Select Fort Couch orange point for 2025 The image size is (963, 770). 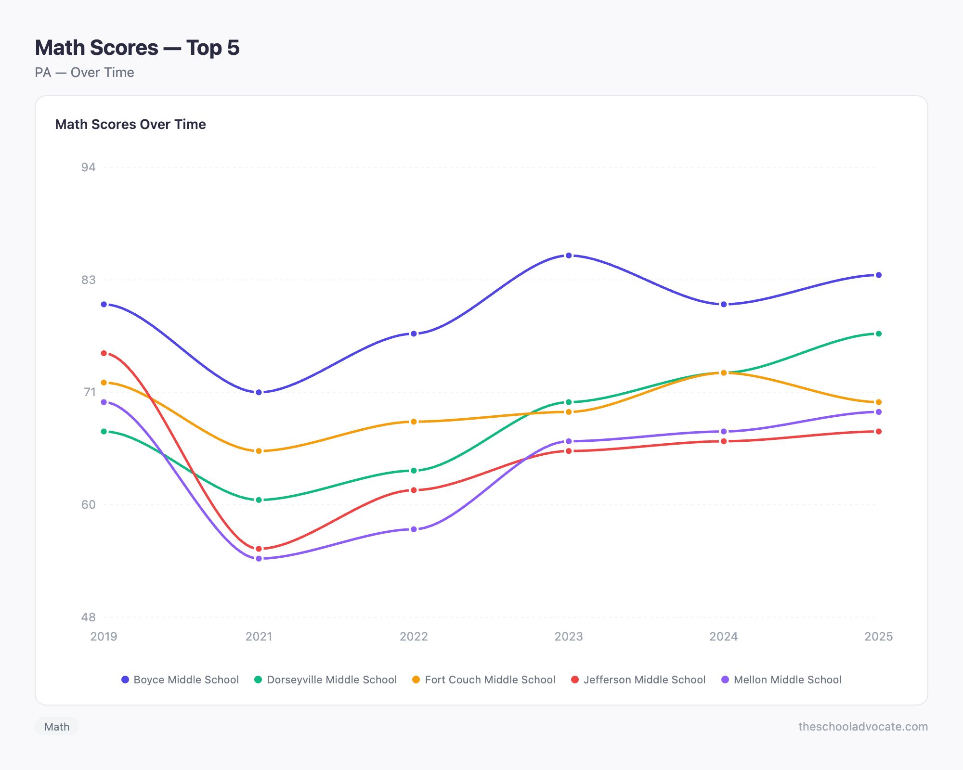coord(879,402)
